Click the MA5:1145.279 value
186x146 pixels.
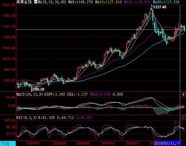(80, 2)
